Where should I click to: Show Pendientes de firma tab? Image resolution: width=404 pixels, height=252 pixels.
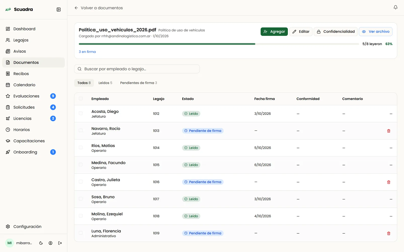(x=138, y=83)
